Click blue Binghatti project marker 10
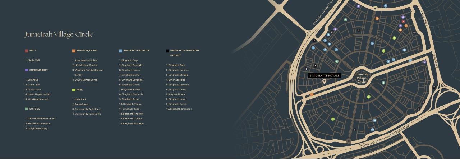Image resolution: width=460 pixels, height=159 pixels. coord(372,130)
